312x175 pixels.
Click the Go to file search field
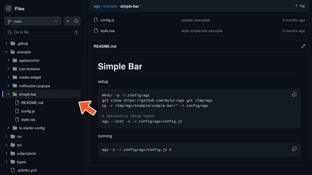[x=42, y=32]
